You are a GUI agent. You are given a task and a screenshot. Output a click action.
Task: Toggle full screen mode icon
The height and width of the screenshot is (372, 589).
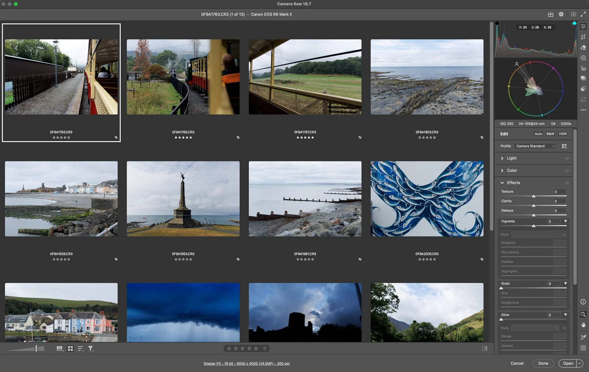(583, 14)
